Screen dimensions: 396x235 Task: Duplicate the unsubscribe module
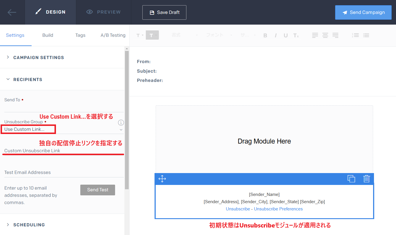pos(351,179)
